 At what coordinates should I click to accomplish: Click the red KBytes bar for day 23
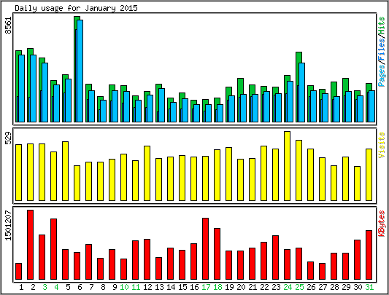coord(275,258)
